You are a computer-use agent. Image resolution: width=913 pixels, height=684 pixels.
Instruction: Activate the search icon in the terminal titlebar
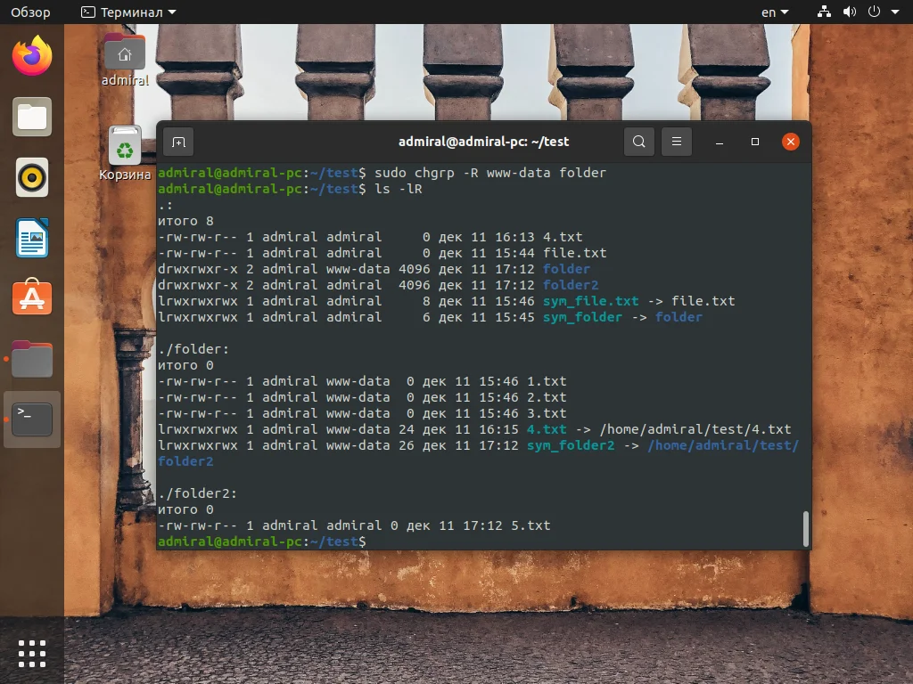click(638, 142)
